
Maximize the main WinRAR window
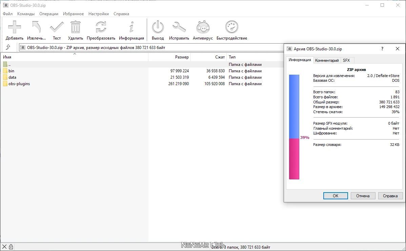coord(382,5)
